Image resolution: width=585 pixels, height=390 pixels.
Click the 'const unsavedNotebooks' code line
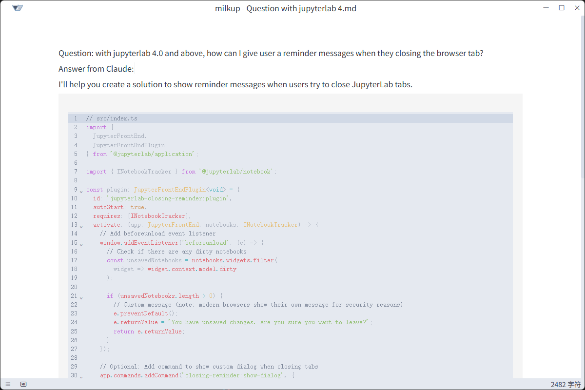[x=192, y=260]
